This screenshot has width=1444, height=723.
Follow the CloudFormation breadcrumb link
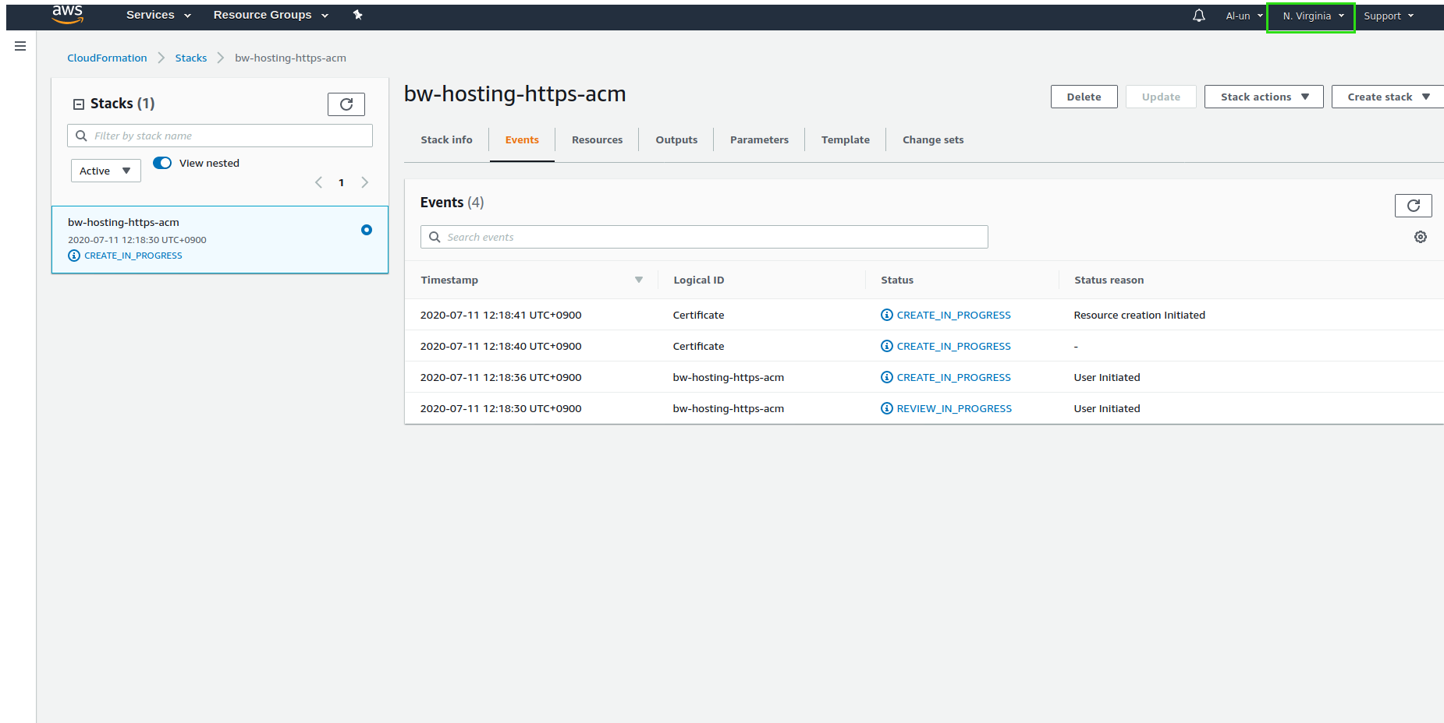107,58
